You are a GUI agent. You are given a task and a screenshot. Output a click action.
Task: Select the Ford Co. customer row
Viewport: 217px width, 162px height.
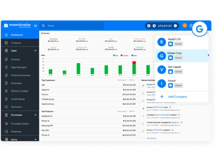click(x=89, y=95)
